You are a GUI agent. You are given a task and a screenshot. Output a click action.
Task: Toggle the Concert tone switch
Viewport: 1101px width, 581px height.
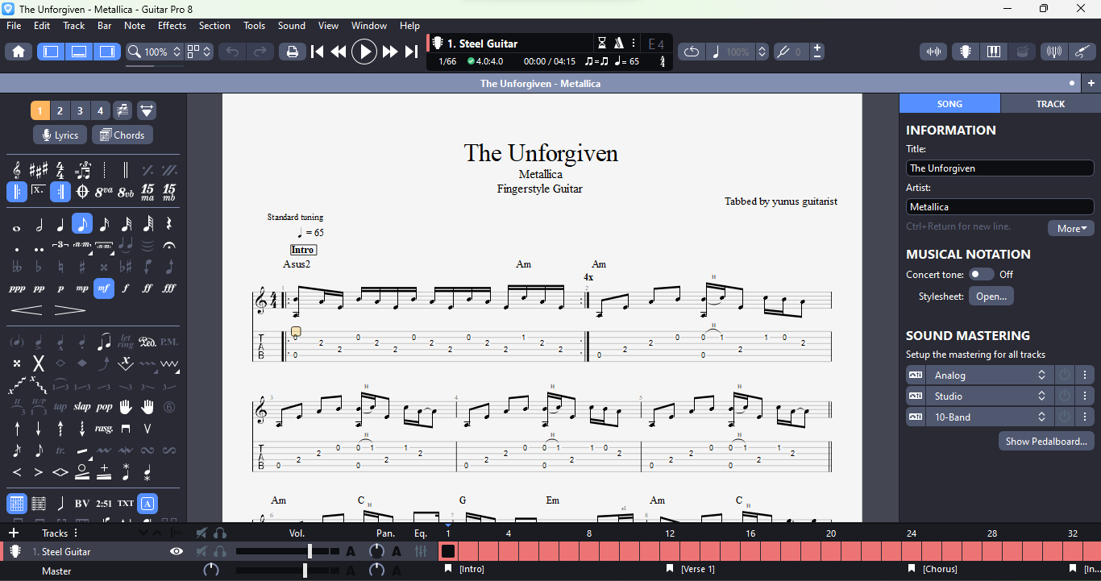click(x=981, y=274)
